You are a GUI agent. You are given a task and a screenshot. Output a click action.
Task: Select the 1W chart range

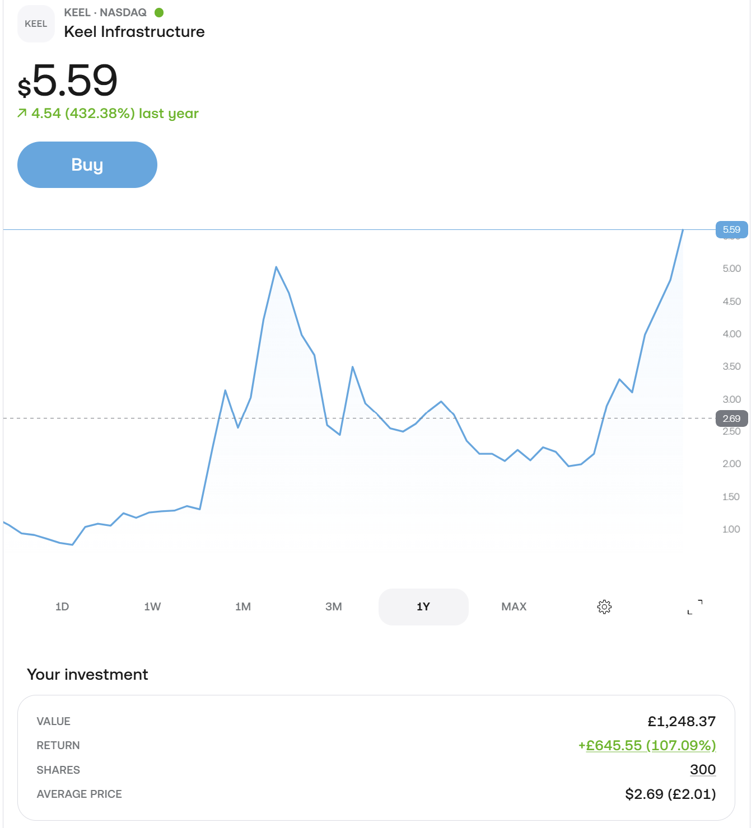[x=152, y=606]
